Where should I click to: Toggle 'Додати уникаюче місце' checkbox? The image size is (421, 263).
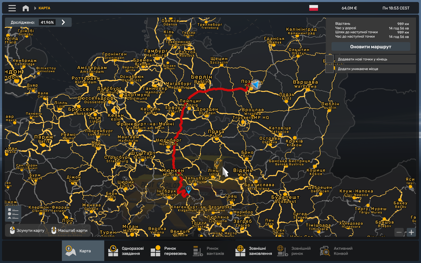(x=329, y=69)
